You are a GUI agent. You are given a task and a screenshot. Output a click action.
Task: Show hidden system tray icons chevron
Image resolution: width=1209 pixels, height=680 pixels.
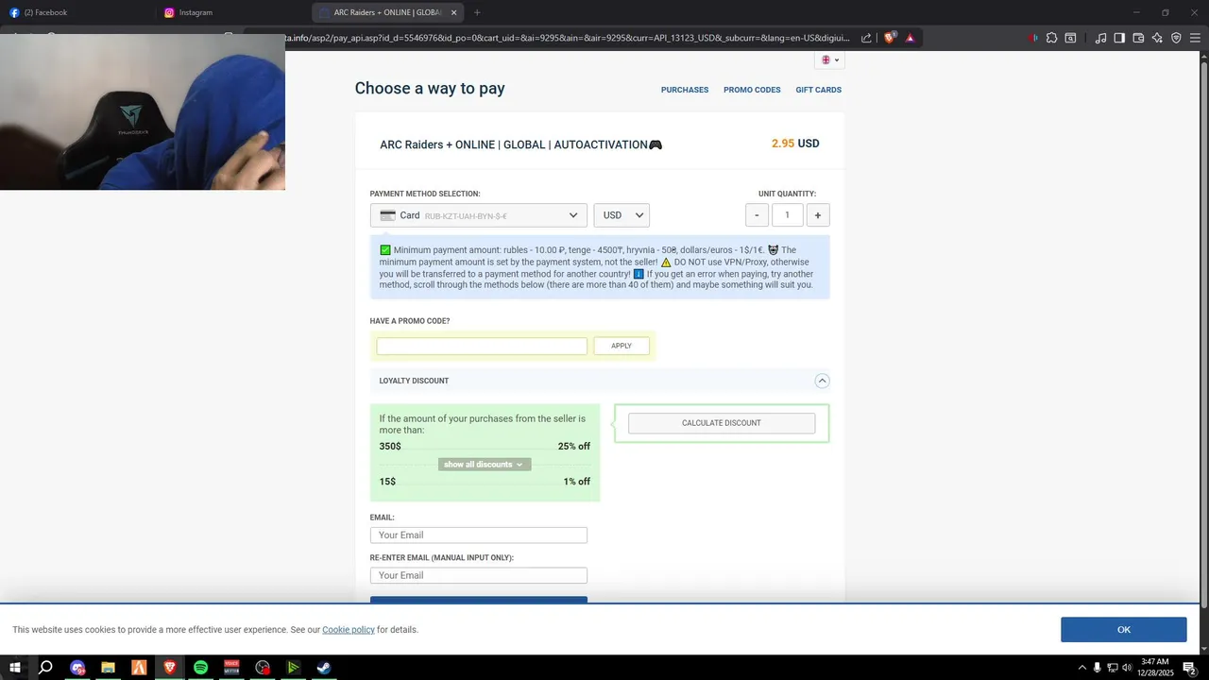click(1081, 667)
